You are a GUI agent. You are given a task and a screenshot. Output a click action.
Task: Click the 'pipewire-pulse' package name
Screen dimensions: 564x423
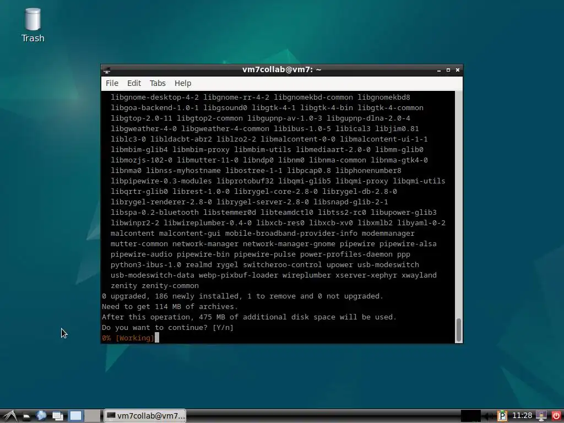pos(265,254)
